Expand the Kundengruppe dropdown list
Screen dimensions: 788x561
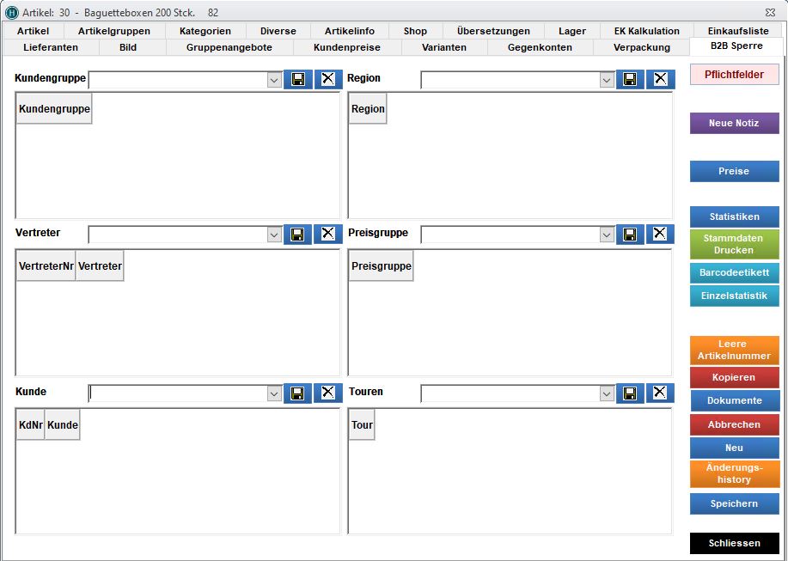click(x=274, y=80)
